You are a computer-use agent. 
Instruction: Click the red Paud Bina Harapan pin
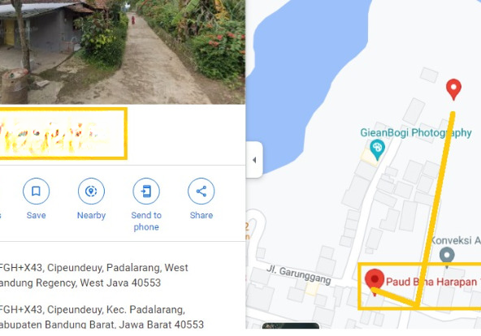tap(375, 281)
